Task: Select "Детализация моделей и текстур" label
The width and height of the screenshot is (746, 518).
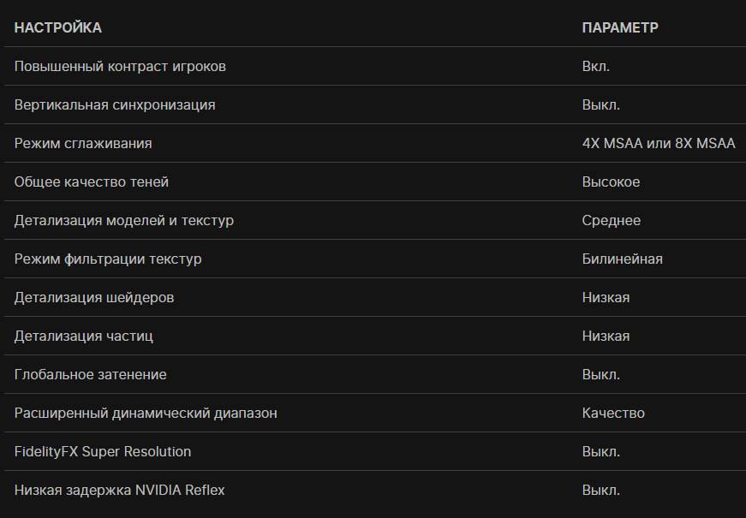Action: click(124, 220)
